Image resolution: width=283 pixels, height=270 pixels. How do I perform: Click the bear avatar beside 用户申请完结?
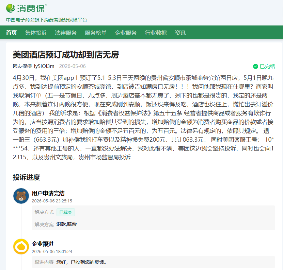click(21, 196)
